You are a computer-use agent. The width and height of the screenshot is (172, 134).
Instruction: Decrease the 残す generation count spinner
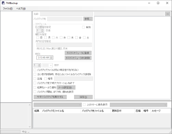pos(39,66)
